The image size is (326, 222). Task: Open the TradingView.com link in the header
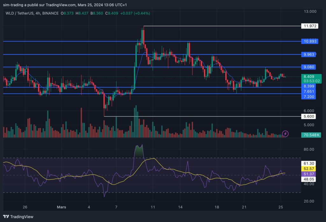[x=59, y=5]
